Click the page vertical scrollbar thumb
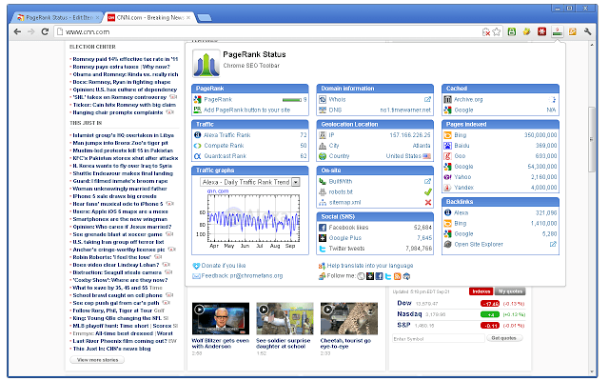 pos(592,139)
